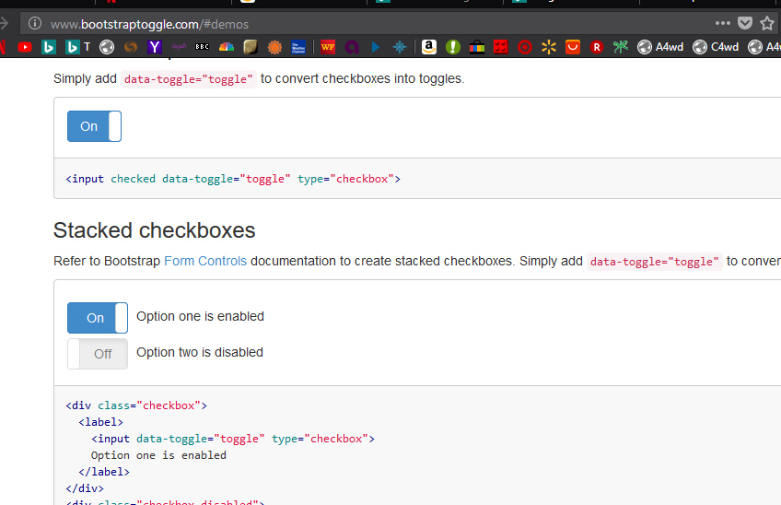Toggle the first On switch off

pyautogui.click(x=94, y=126)
